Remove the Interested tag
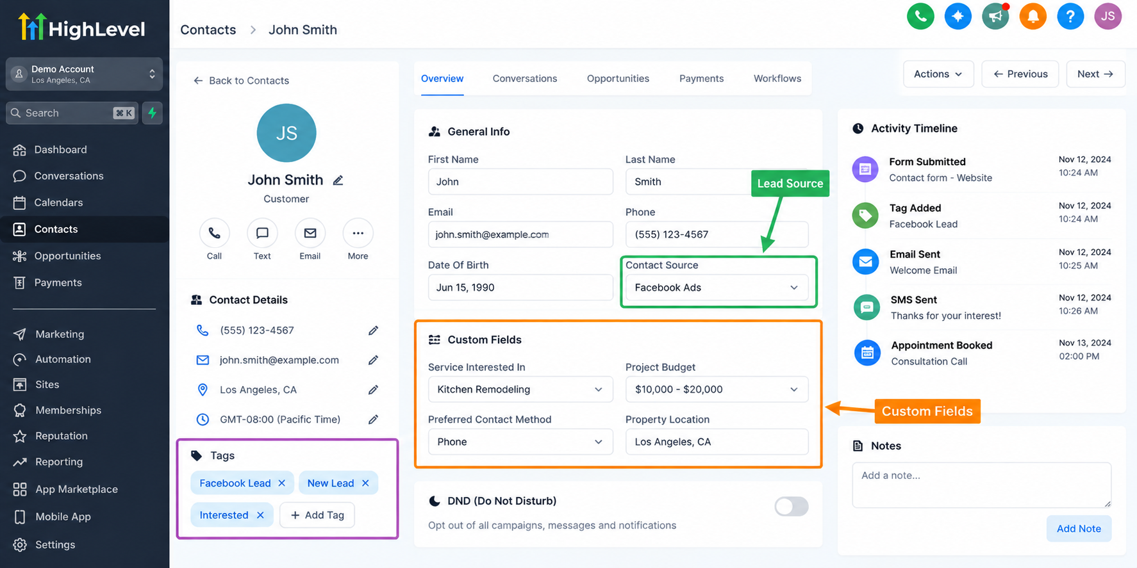1137x568 pixels. point(260,515)
